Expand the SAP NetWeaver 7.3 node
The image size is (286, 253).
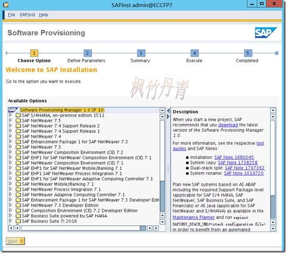tap(10, 147)
